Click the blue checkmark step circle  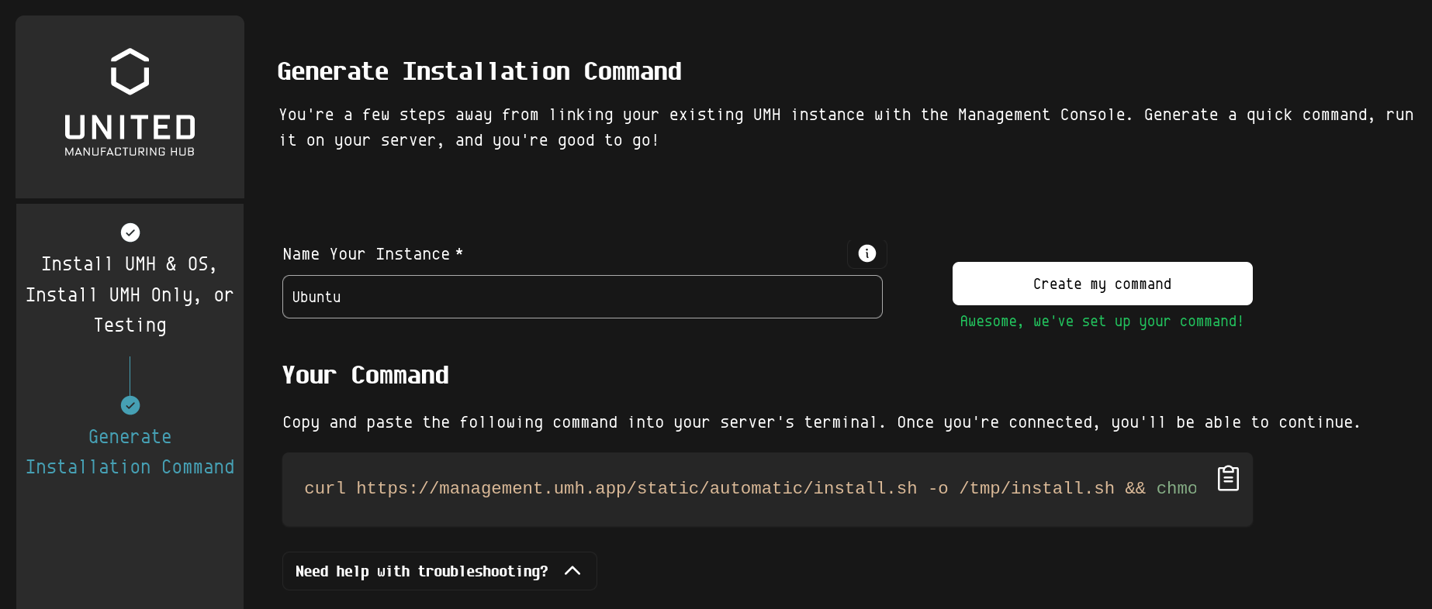130,405
